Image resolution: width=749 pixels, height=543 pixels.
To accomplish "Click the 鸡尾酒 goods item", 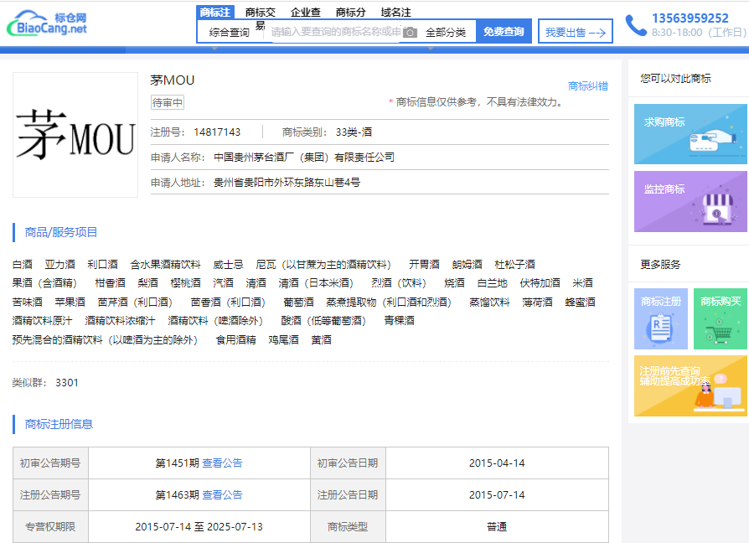I will [283, 340].
